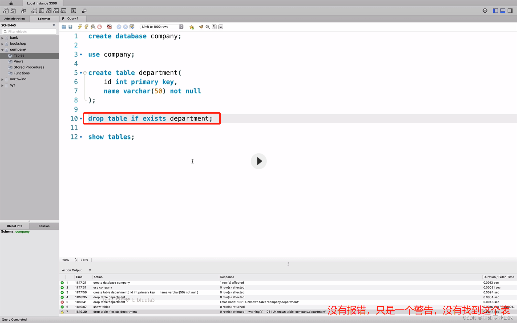Click the stop execution red hand icon
This screenshot has width=517, height=323.
pos(100,27)
